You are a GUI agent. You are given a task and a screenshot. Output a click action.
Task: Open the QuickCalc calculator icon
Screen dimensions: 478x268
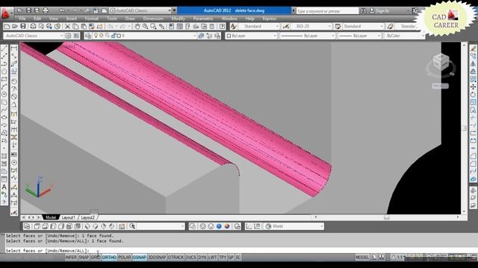[x=212, y=27]
